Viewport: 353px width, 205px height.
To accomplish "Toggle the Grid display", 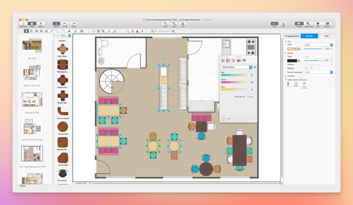I will [x=284, y=23].
